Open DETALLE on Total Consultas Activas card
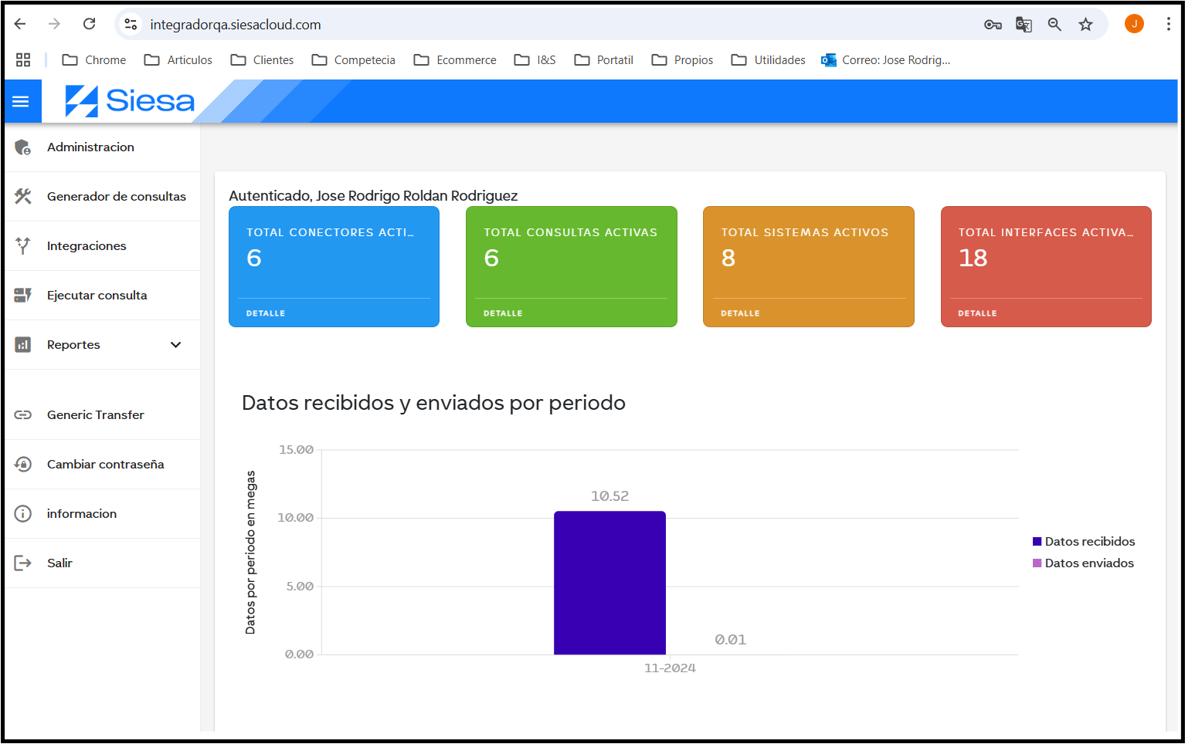The width and height of the screenshot is (1185, 744). (x=503, y=313)
